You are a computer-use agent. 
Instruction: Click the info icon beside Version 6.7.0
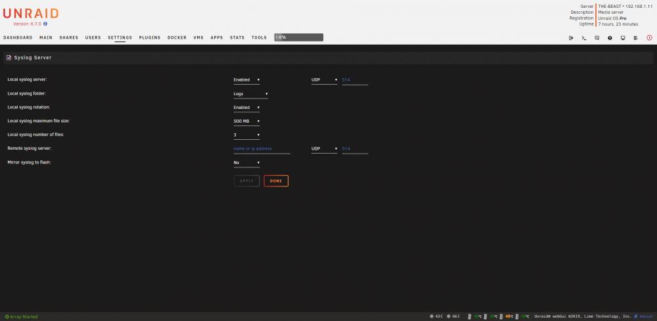click(x=45, y=24)
